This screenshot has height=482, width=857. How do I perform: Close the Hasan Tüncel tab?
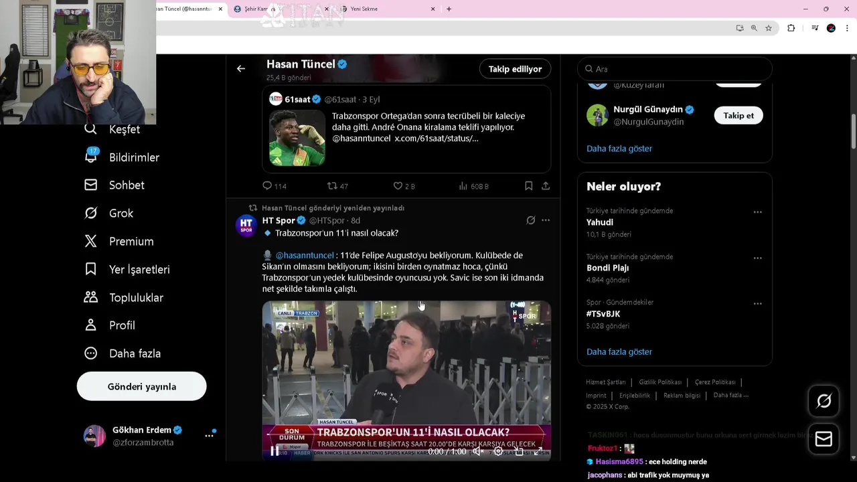[x=220, y=9]
